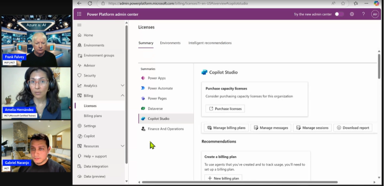Collapse the Billing section chevron
Viewport: 384px width, 186px height.
(122, 95)
